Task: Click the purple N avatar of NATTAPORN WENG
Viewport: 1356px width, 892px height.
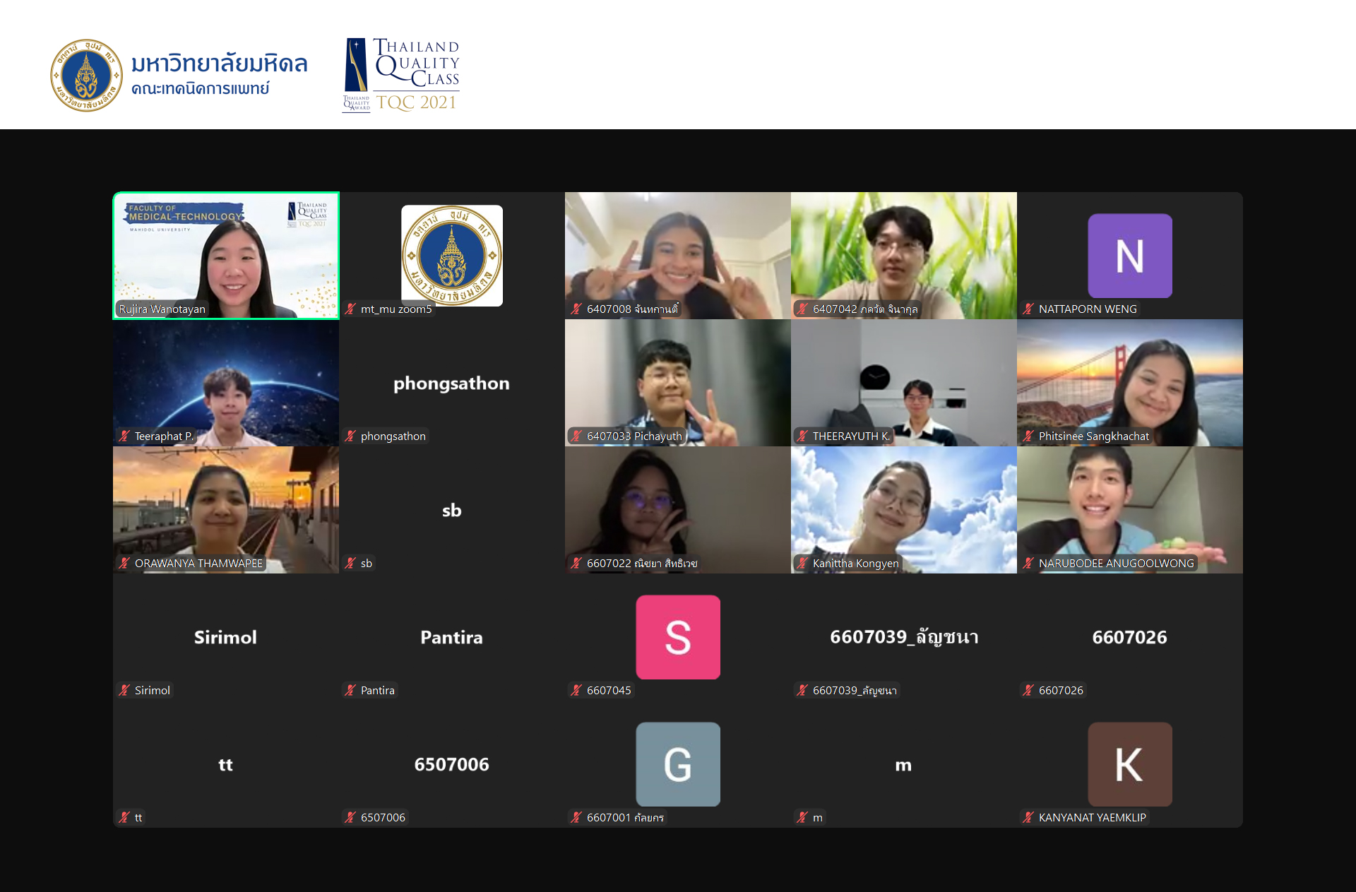Action: tap(1129, 256)
